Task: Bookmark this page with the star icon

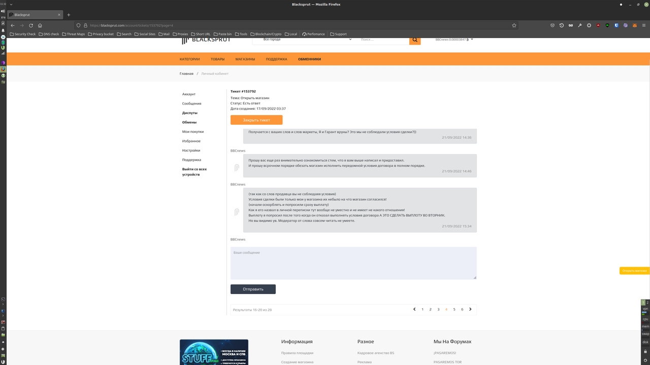Action: (514, 25)
